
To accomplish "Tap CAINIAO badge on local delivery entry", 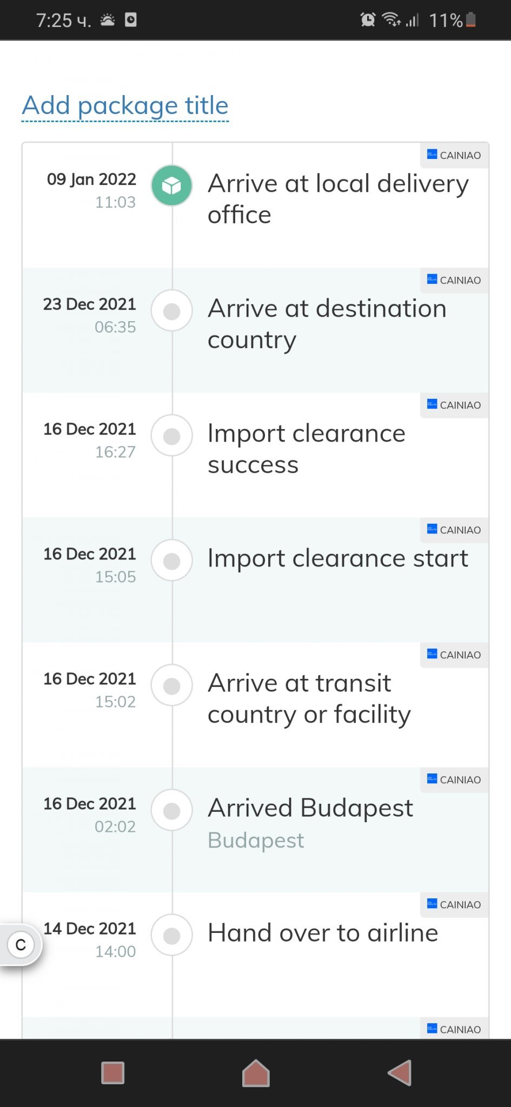I will tap(454, 156).
